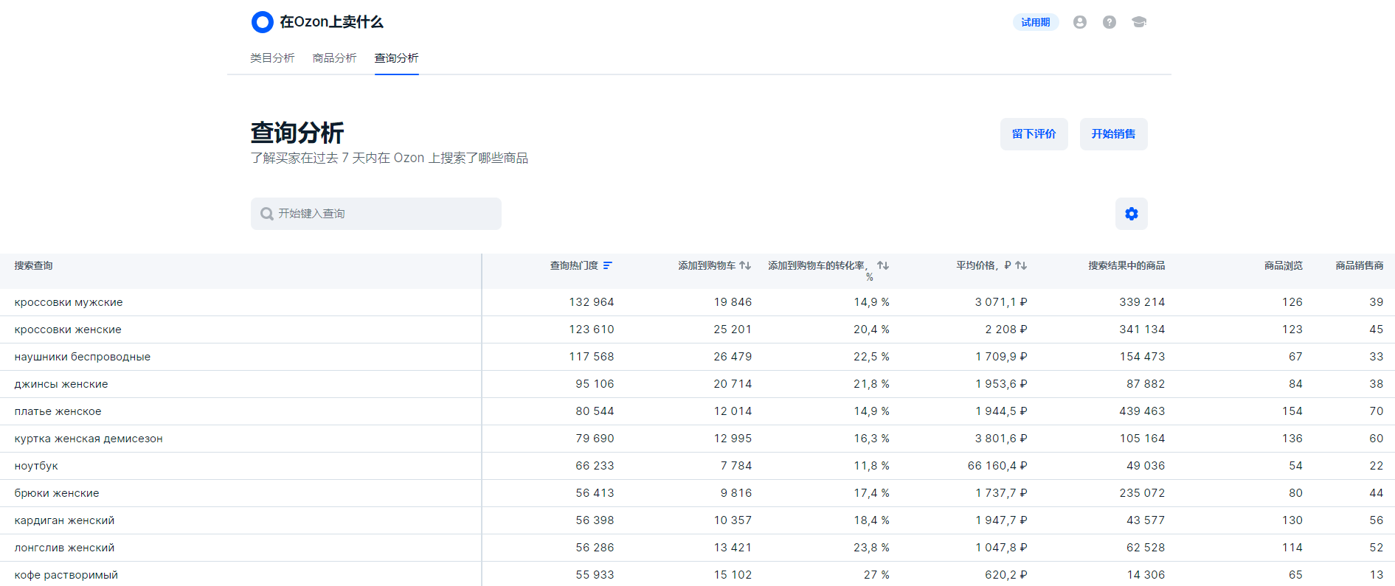Switch to 类目分析 tab

tap(272, 58)
